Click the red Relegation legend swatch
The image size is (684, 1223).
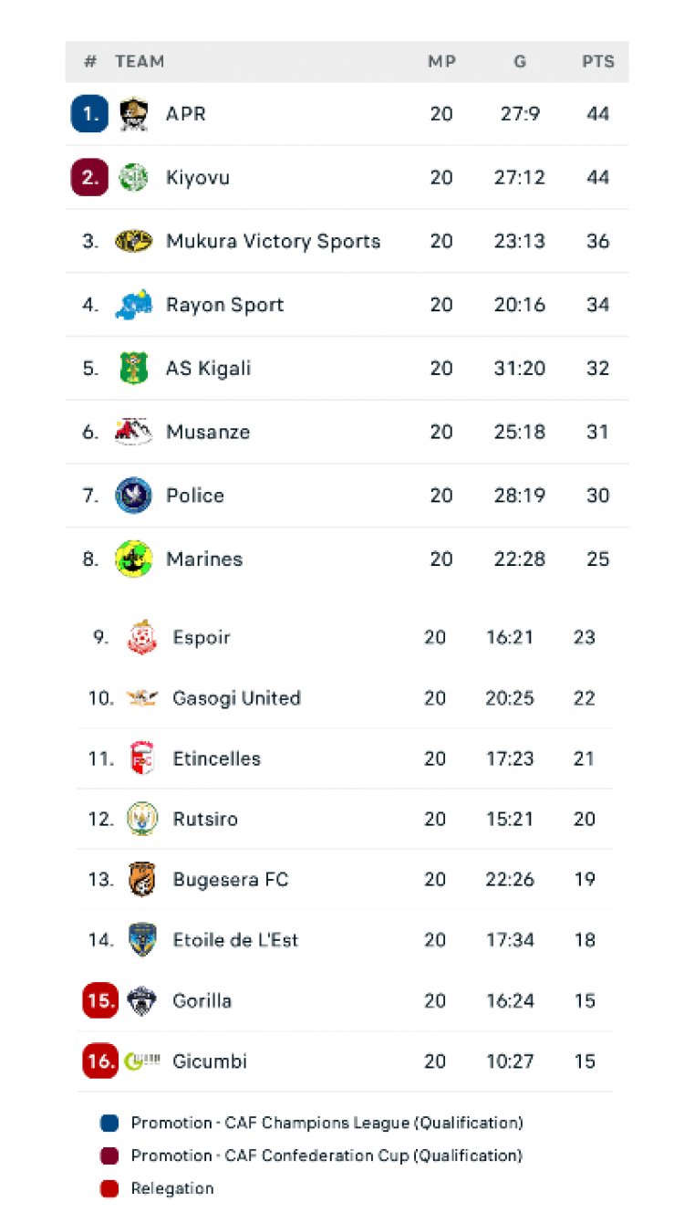(109, 1188)
